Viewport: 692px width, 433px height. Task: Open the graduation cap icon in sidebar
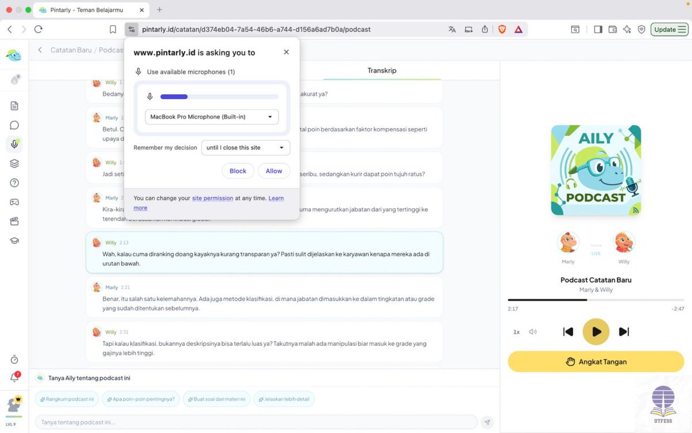point(14,240)
